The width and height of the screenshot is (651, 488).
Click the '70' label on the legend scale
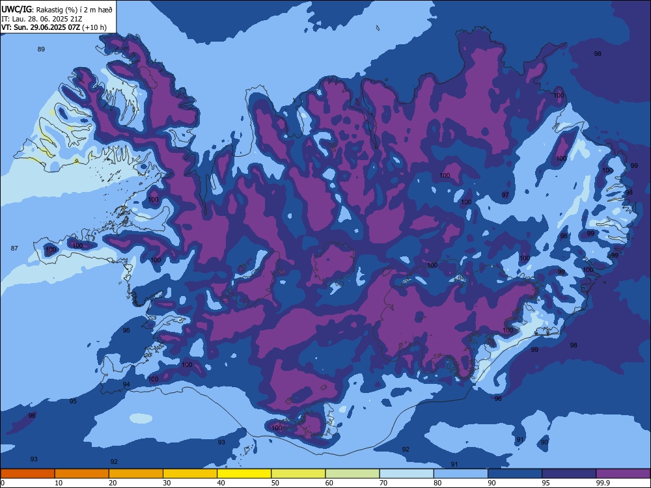(x=383, y=483)
